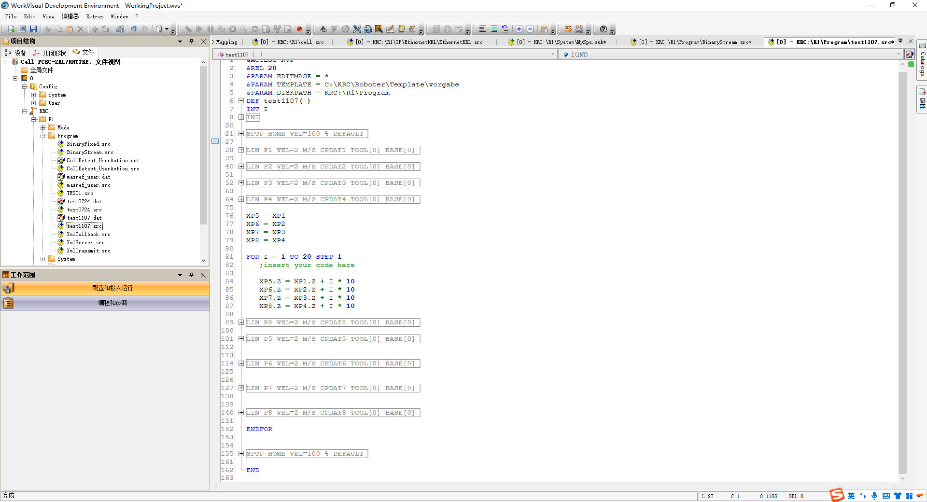Image resolution: width=927 pixels, height=502 pixels.
Task: Click the green plus add icon
Action: (x=95, y=29)
